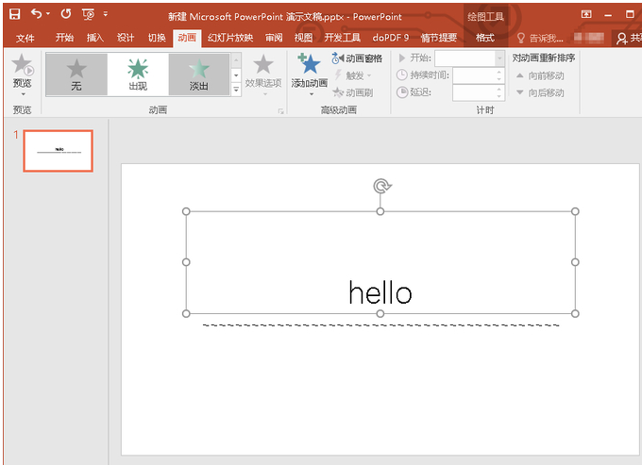Open the File (文件) menu
This screenshot has width=642, height=465.
25,38
